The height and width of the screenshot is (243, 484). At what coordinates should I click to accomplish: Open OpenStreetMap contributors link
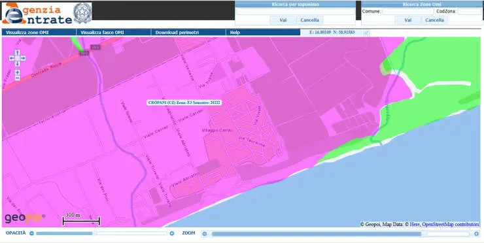pos(451,225)
